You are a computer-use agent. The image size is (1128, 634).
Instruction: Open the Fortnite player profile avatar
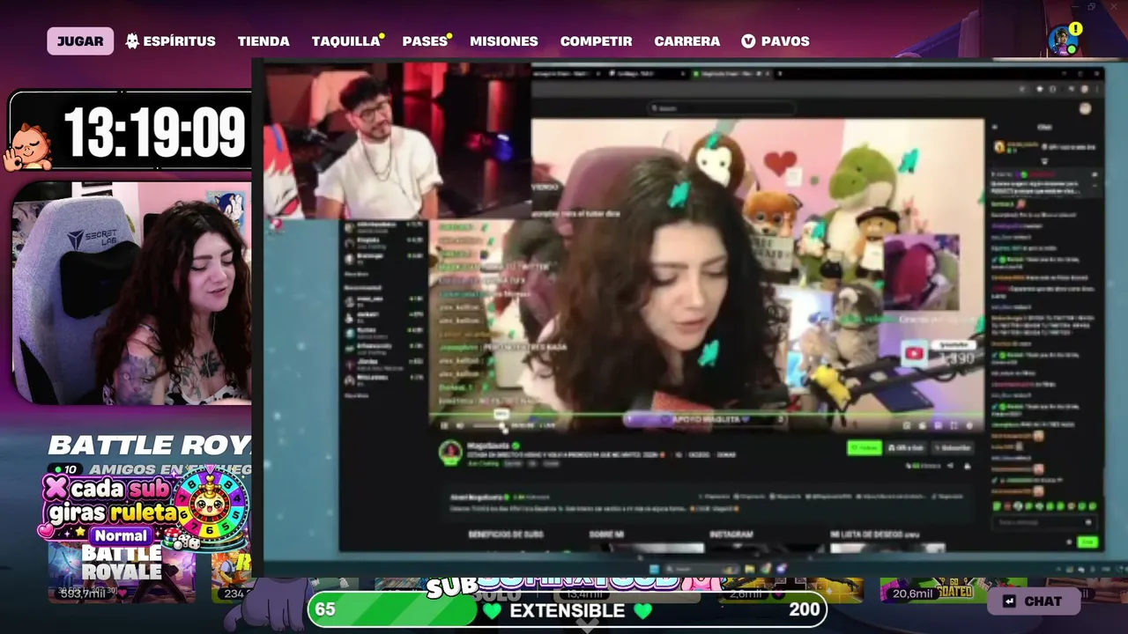[x=1063, y=40]
